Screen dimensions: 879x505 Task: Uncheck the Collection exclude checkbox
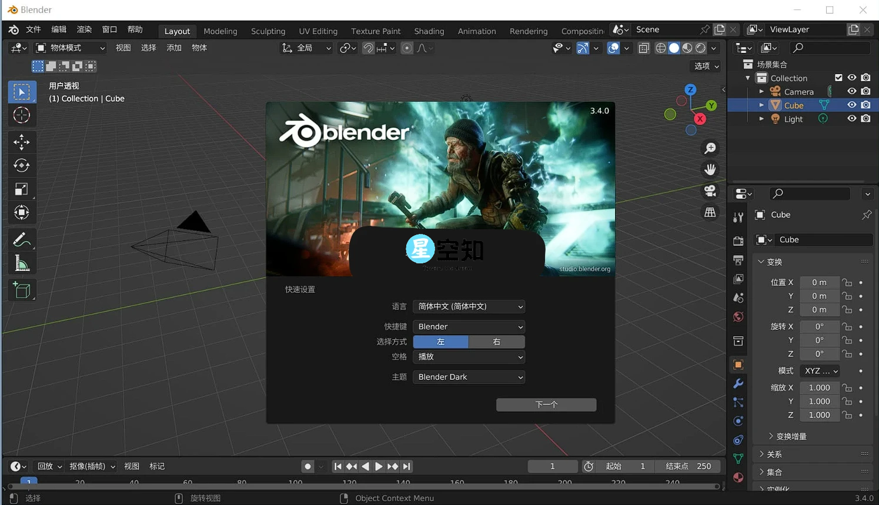point(838,78)
